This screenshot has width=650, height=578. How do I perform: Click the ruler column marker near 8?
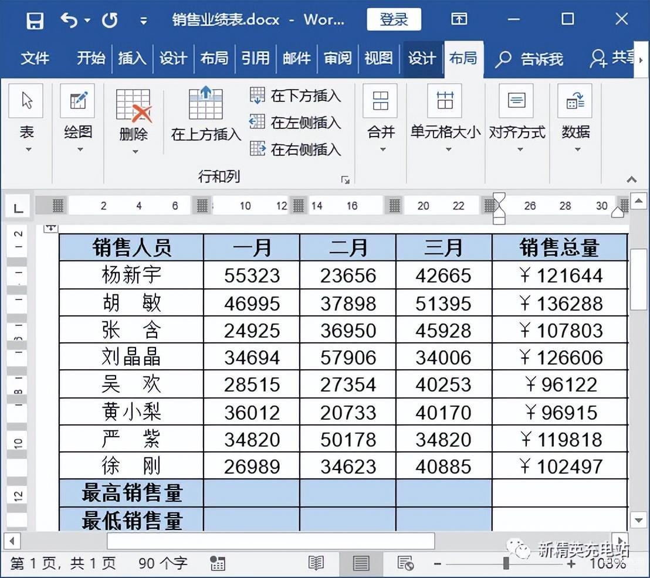click(202, 206)
